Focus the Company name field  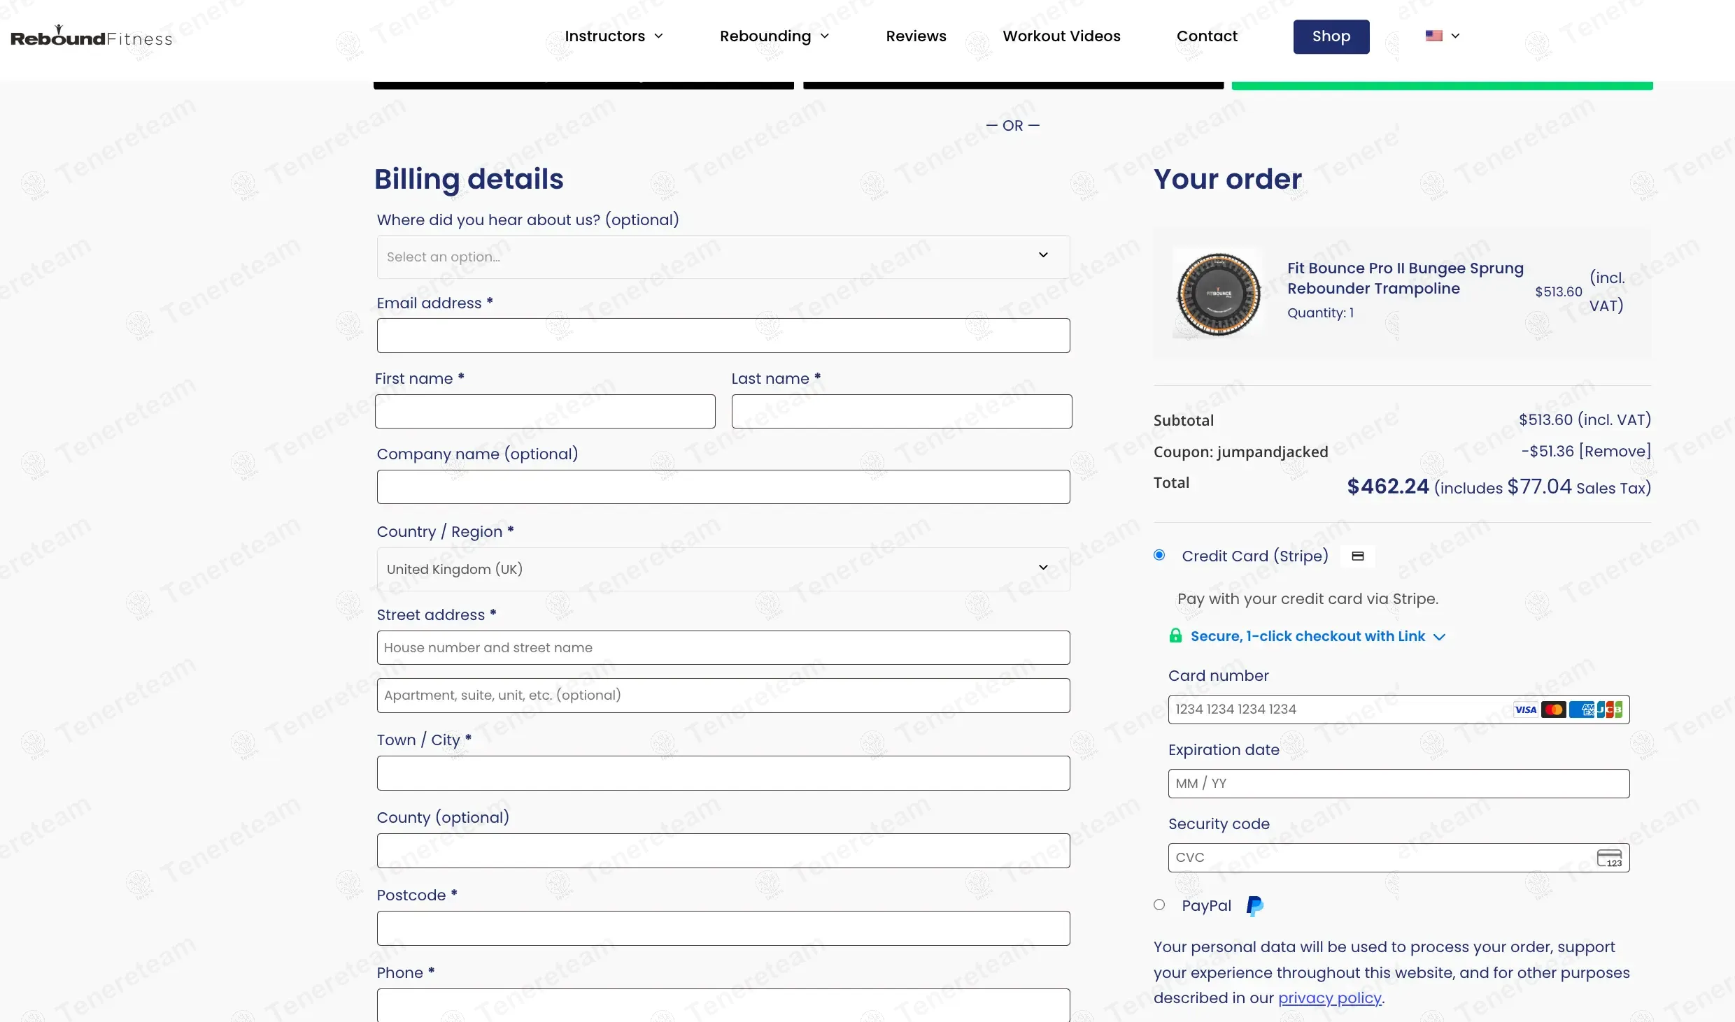[x=723, y=487]
